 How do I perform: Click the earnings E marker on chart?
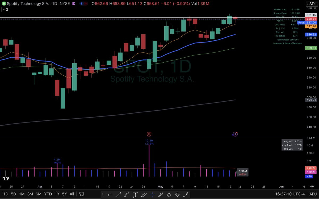[149, 134]
